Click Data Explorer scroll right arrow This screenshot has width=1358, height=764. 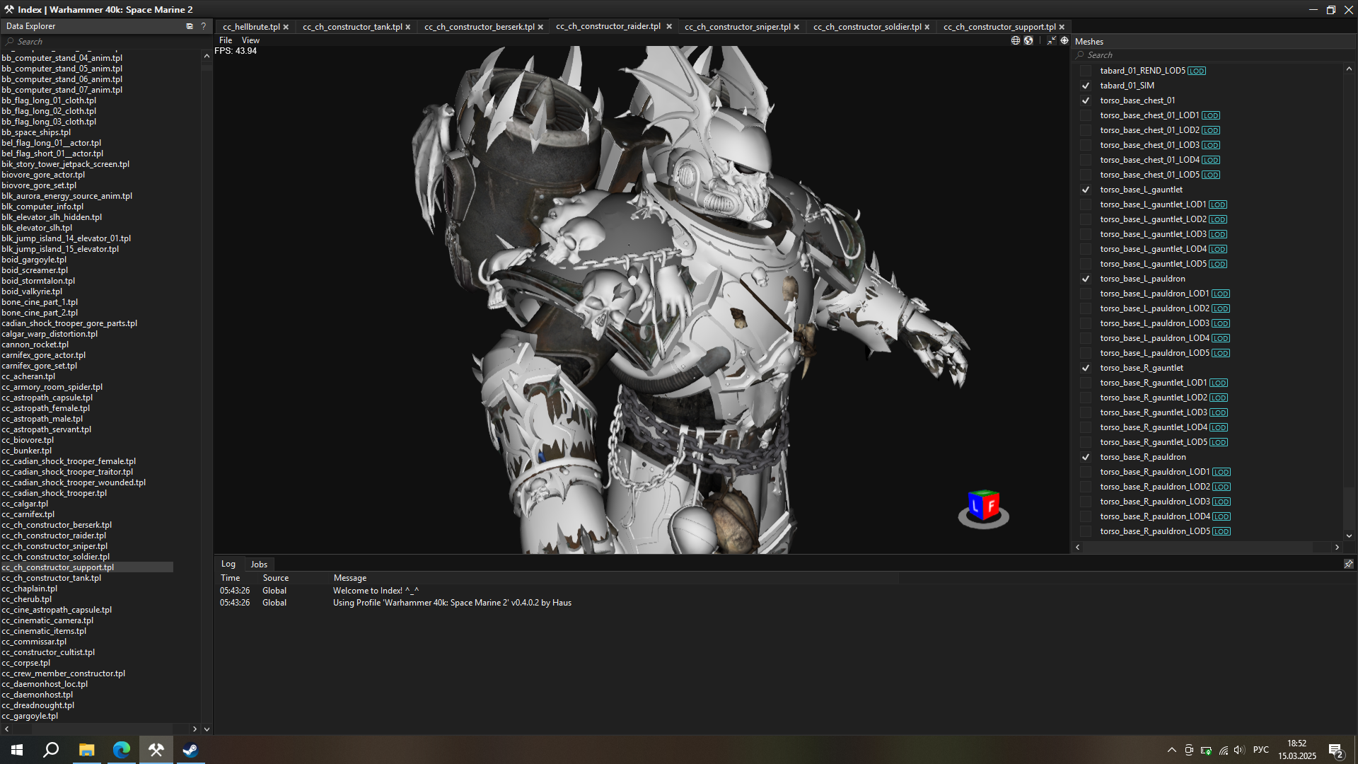click(x=195, y=729)
